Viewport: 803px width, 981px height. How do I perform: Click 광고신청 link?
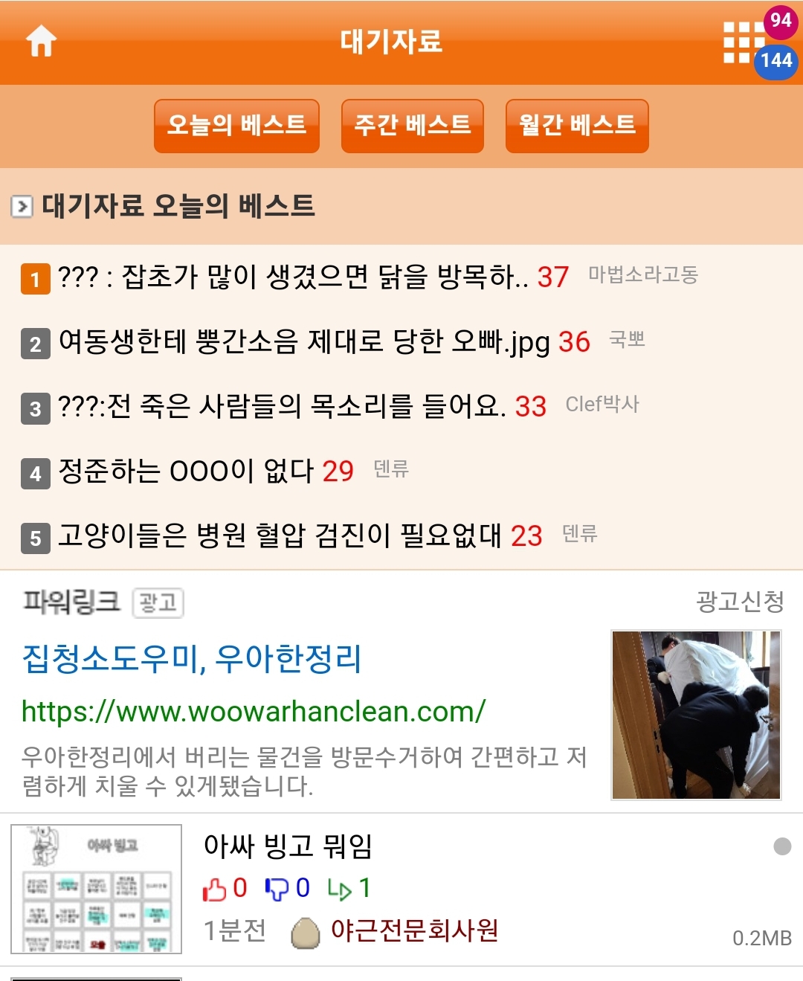pyautogui.click(x=741, y=602)
